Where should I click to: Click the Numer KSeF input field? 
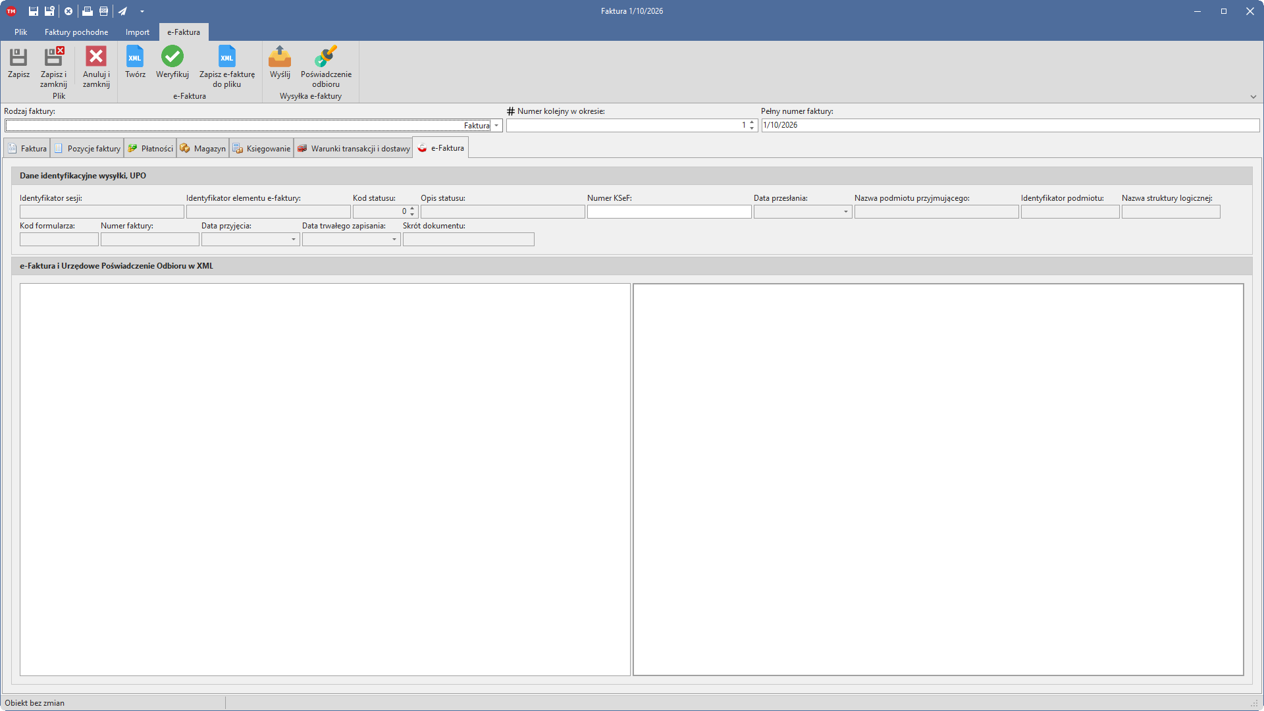pos(670,212)
